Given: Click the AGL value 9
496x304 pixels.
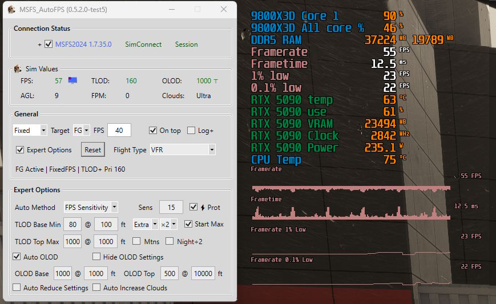Looking at the screenshot, I should pos(57,95).
